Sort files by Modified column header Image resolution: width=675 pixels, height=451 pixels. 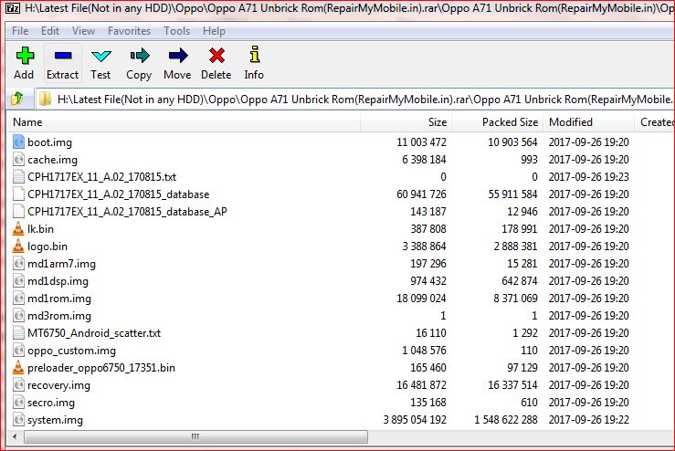pyautogui.click(x=570, y=122)
